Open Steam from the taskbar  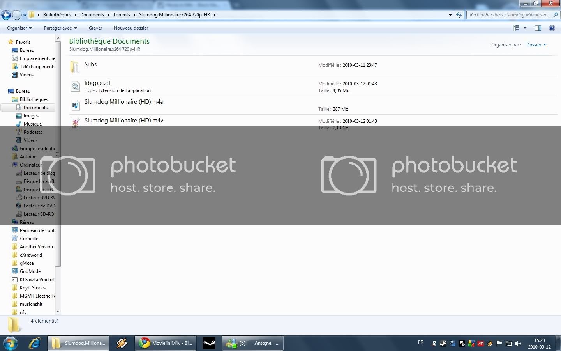pyautogui.click(x=209, y=343)
